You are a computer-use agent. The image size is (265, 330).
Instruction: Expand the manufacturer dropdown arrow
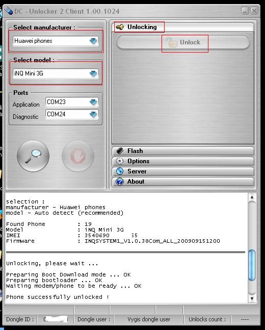click(93, 41)
